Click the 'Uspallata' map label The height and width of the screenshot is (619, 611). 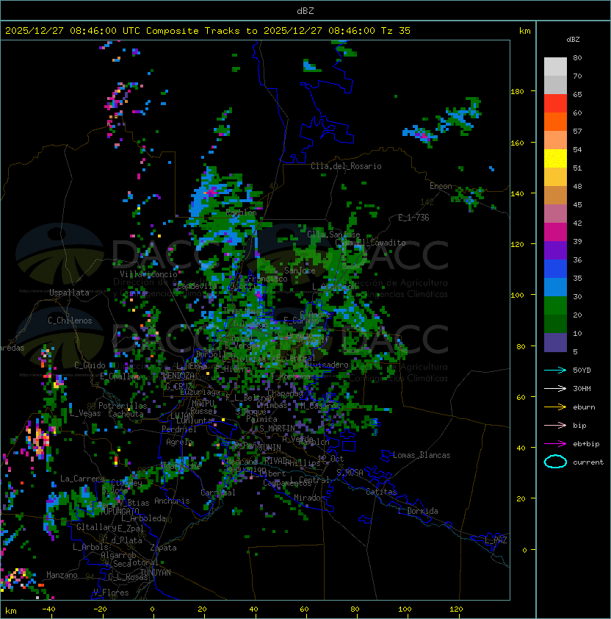(x=69, y=293)
